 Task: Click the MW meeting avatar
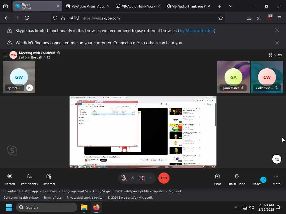13,55
